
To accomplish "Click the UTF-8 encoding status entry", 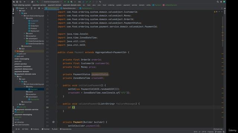I will point(204,132).
